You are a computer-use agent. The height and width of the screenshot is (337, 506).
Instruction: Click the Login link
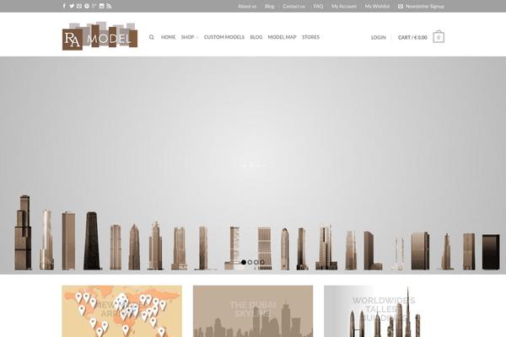[378, 37]
